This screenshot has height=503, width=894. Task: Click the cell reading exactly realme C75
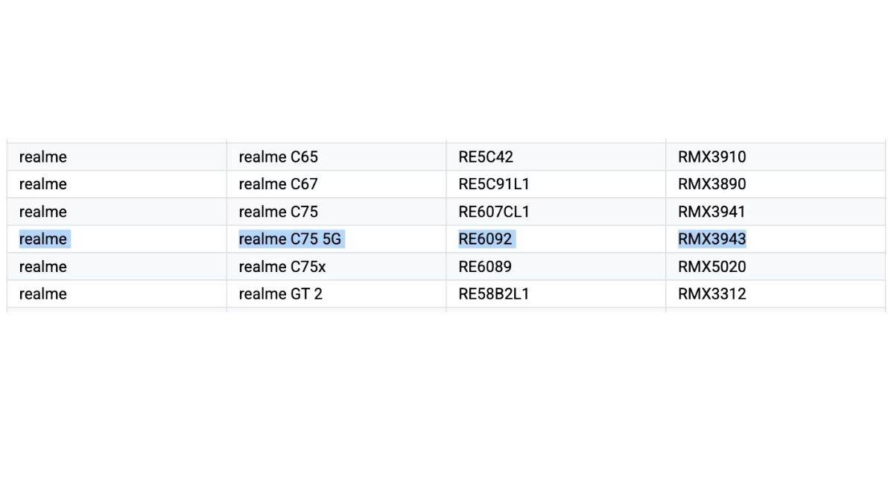coord(278,212)
